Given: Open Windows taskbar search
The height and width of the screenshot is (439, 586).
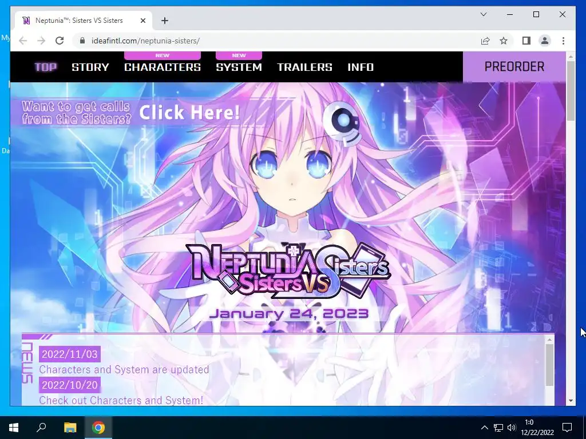Looking at the screenshot, I should [41, 428].
